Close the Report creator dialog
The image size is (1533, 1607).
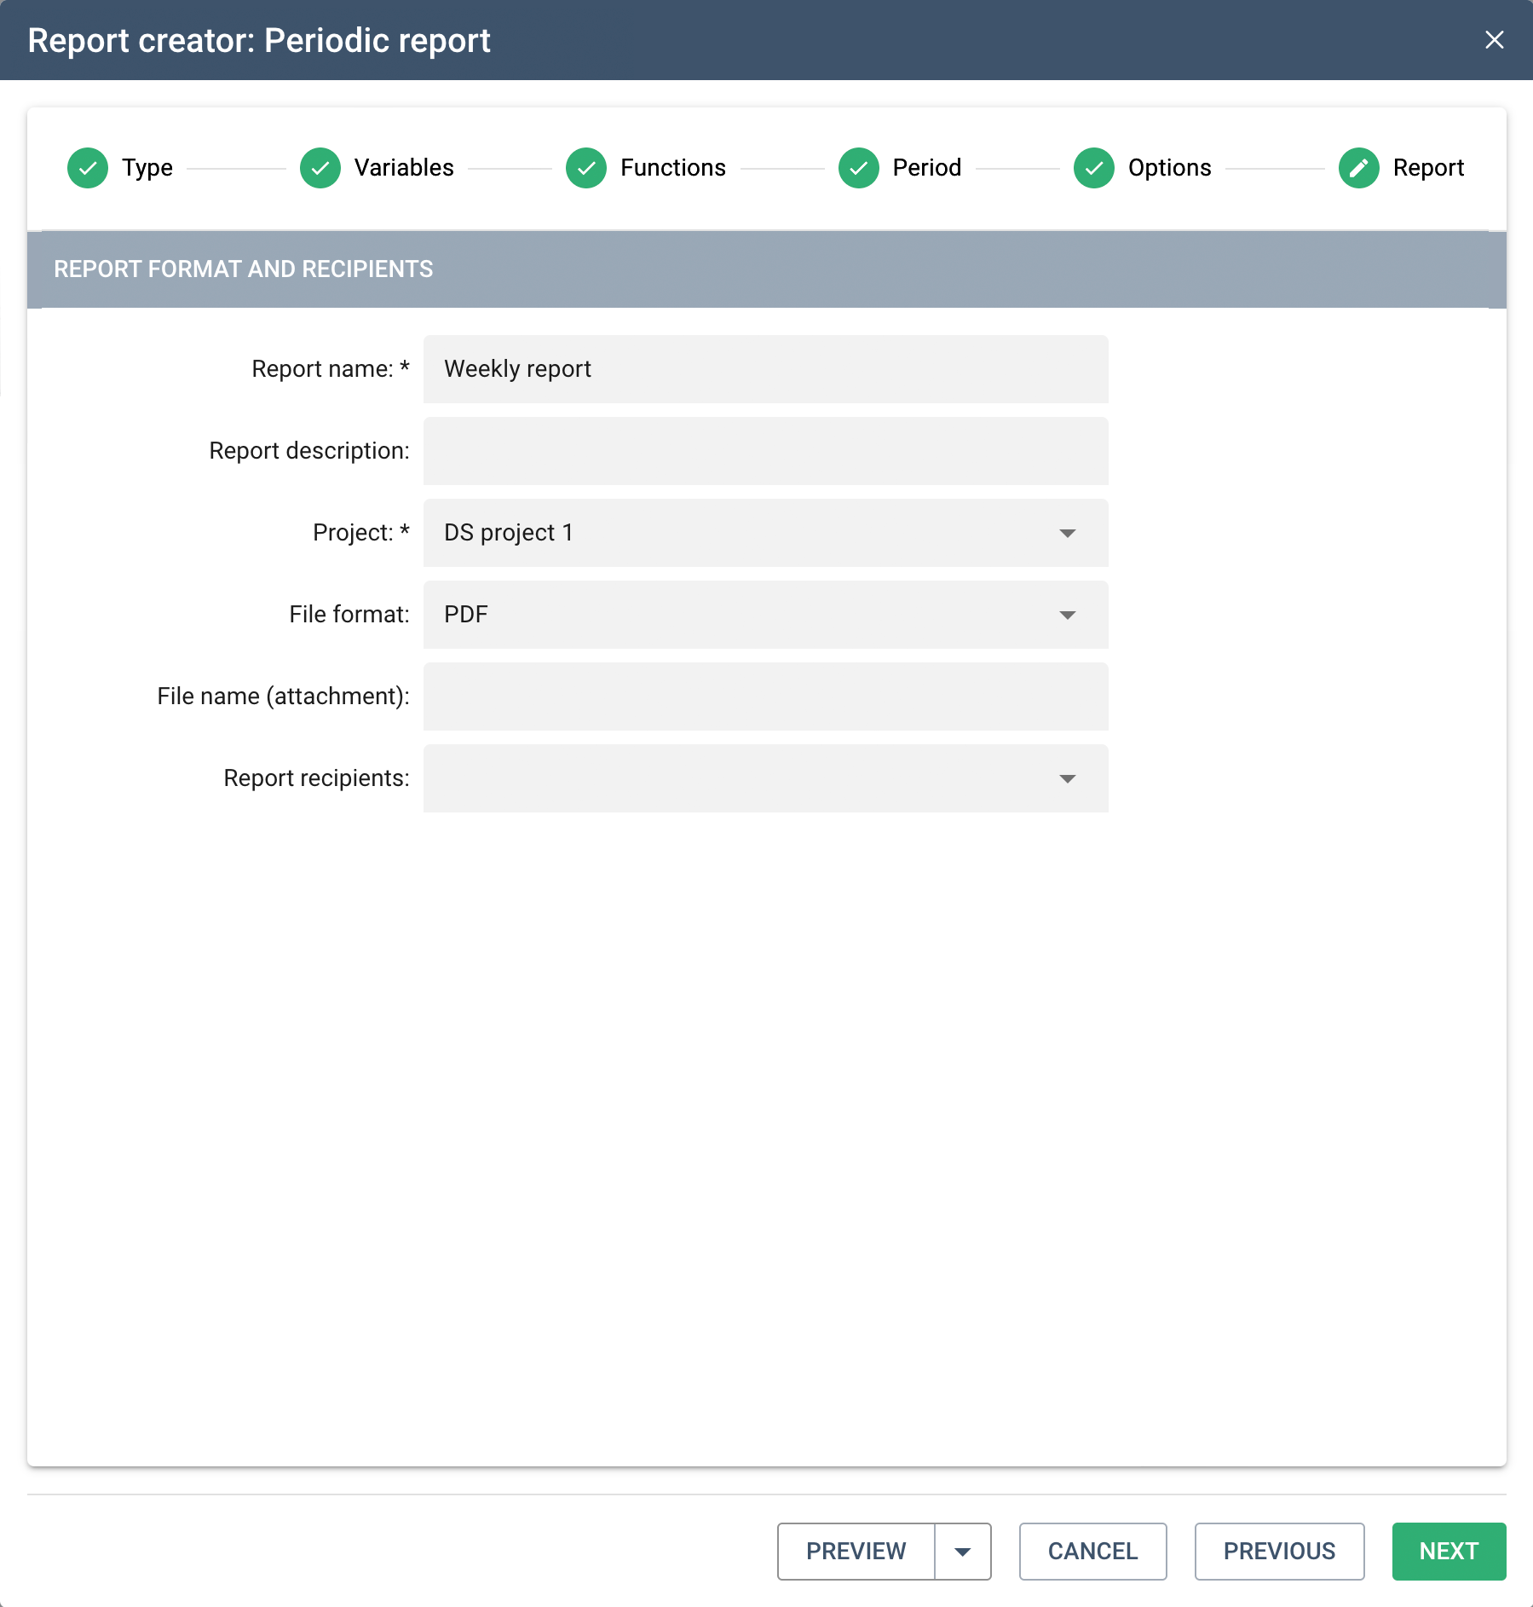(1495, 40)
